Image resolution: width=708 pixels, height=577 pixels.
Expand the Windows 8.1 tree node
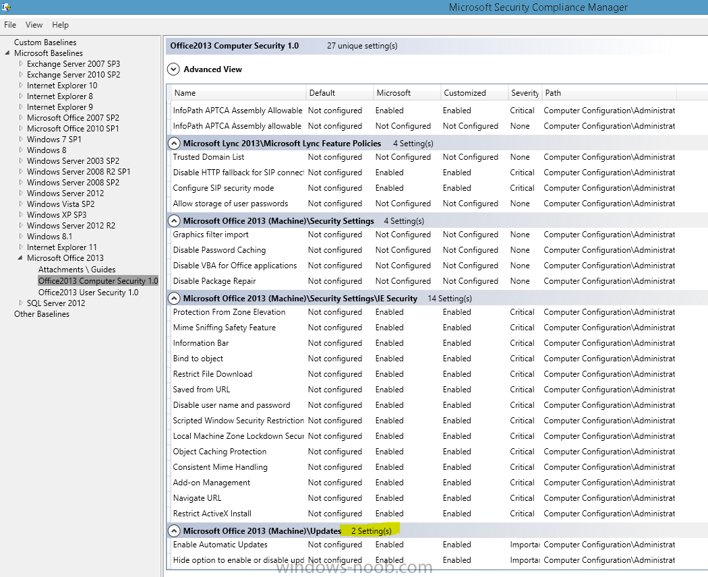[x=21, y=236]
